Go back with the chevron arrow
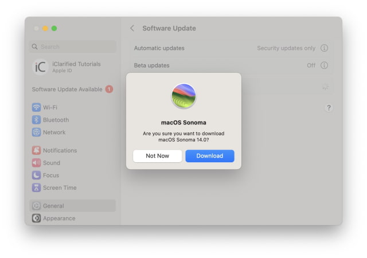 pos(132,28)
